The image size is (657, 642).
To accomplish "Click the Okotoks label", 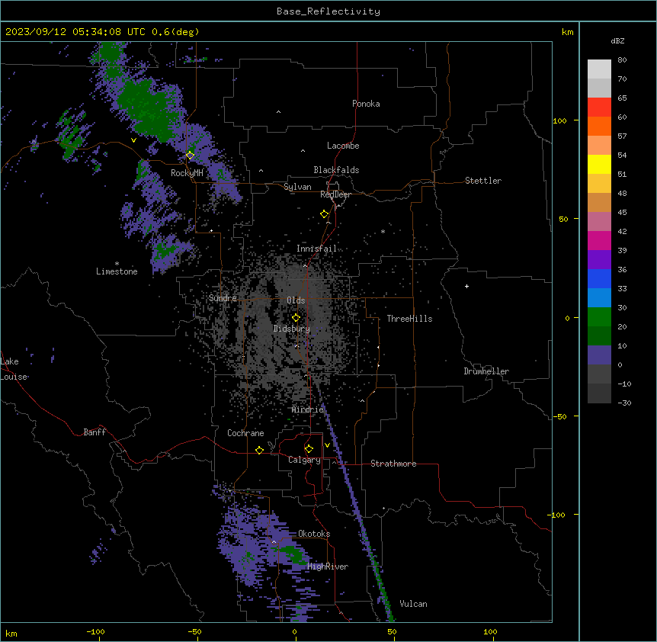I will point(314,534).
